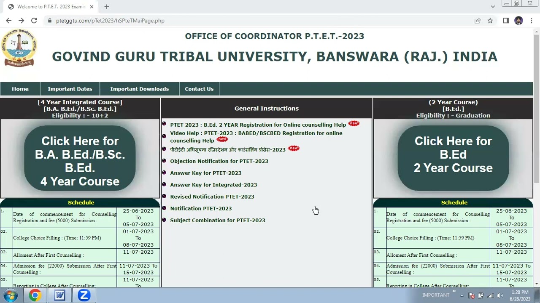
Task: Open Chrome from the taskbar
Action: click(x=35, y=295)
